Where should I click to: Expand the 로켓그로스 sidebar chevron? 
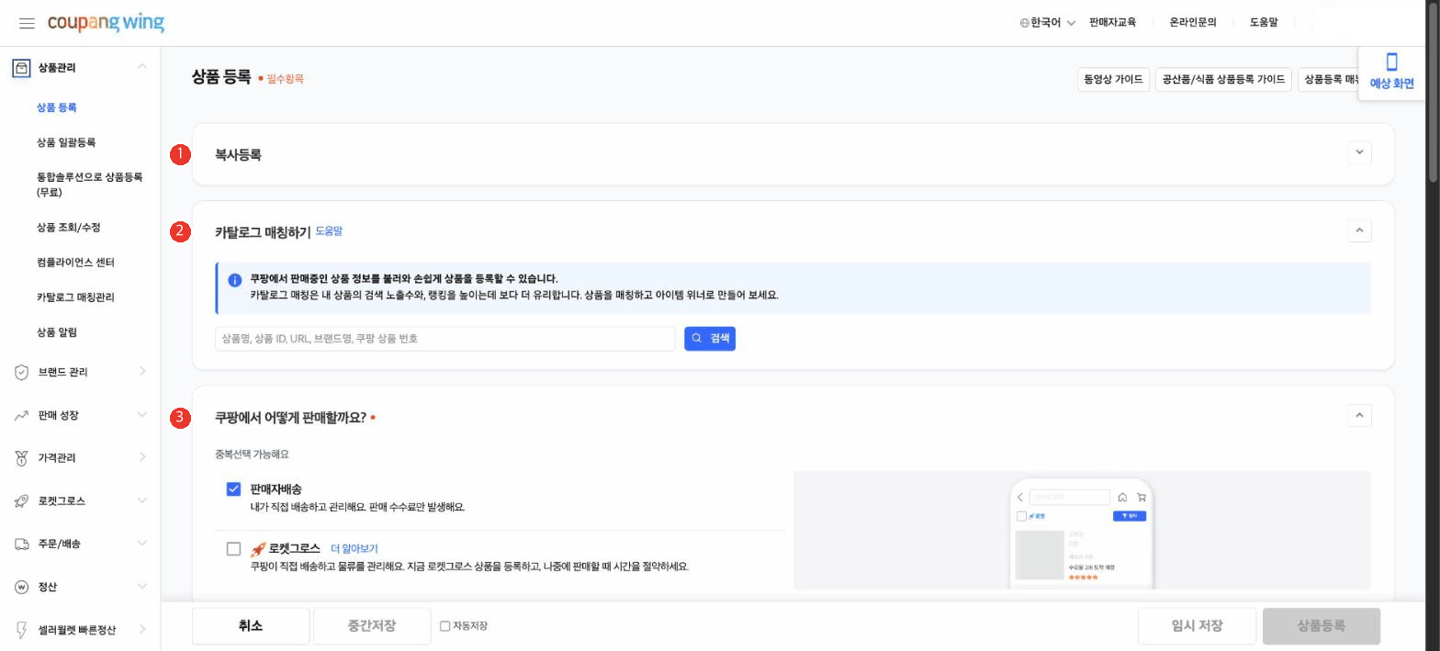pos(141,499)
